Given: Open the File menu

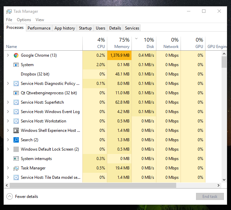Looking at the screenshot, I should 9,20.
